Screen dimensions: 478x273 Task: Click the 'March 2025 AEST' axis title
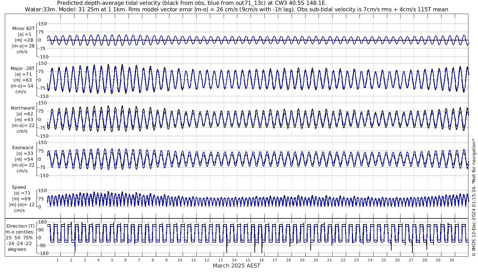pos(237,266)
